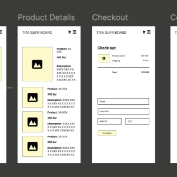Click the Email input field
The height and width of the screenshot is (177, 177).
[123, 101]
